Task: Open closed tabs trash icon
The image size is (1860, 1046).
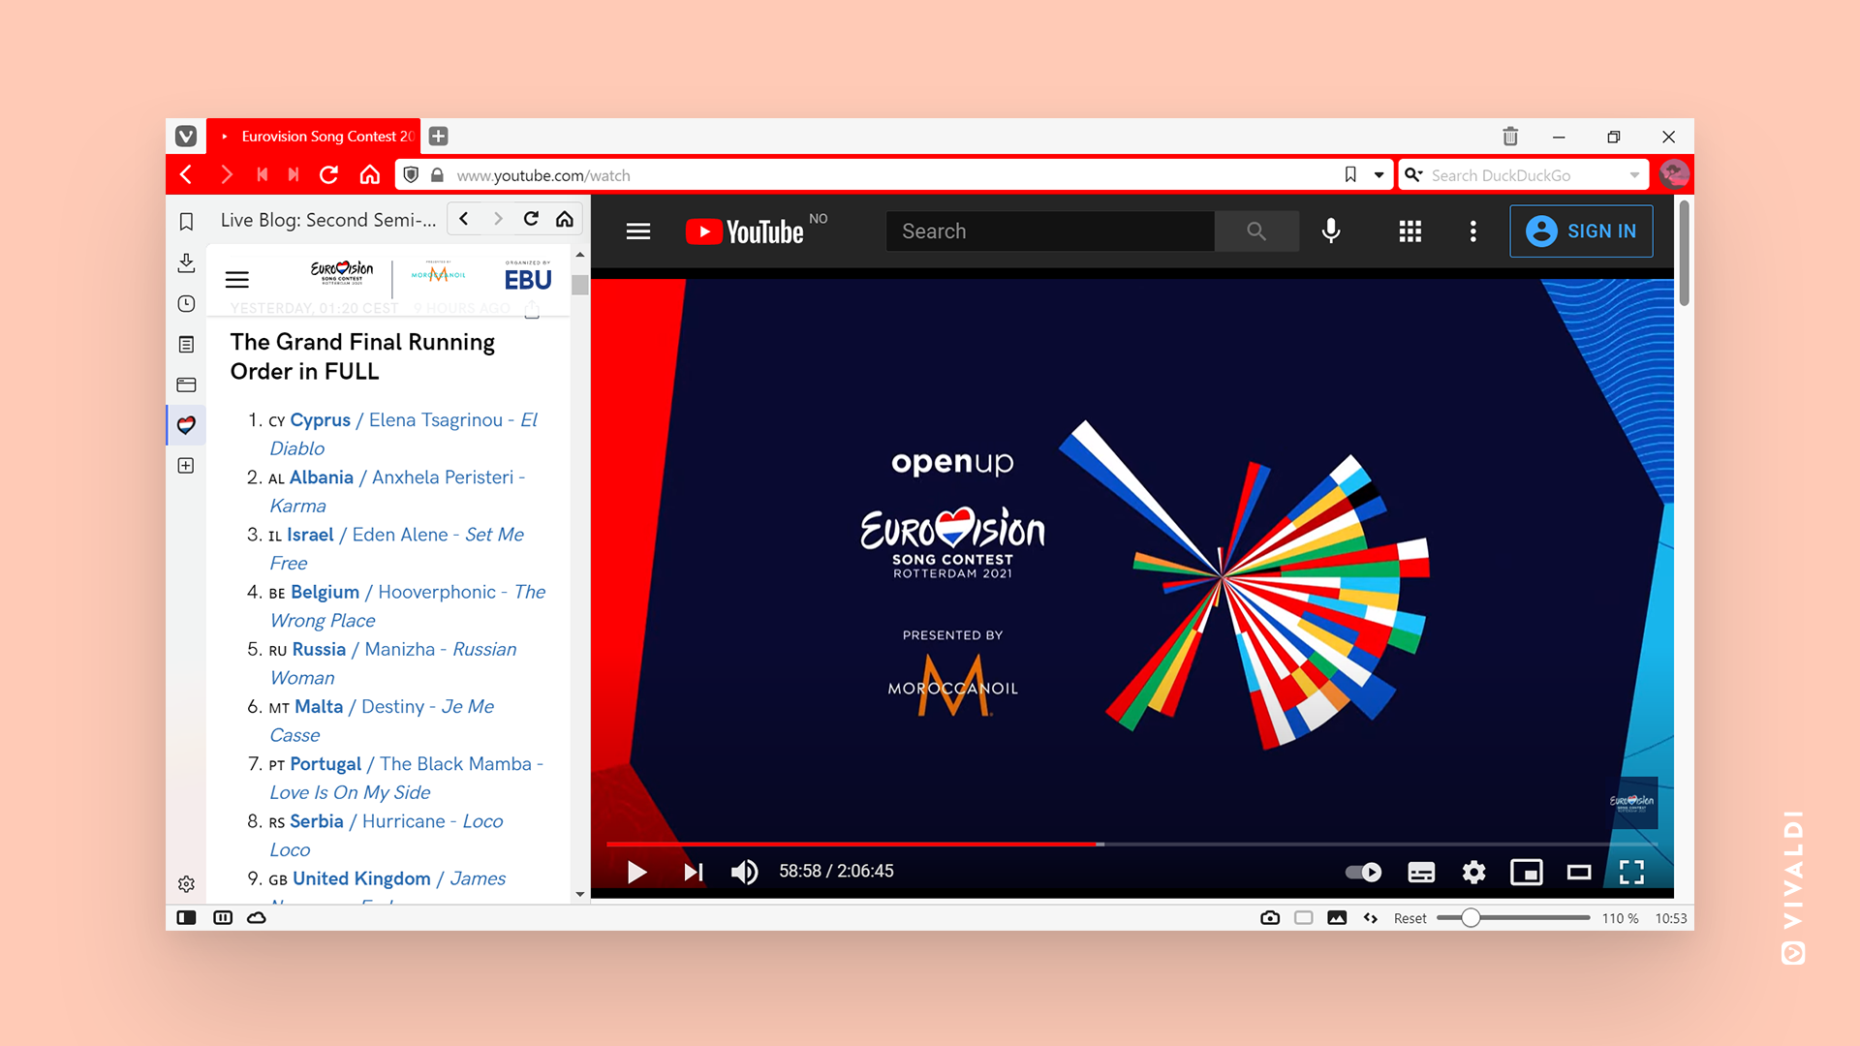Action: (1510, 137)
